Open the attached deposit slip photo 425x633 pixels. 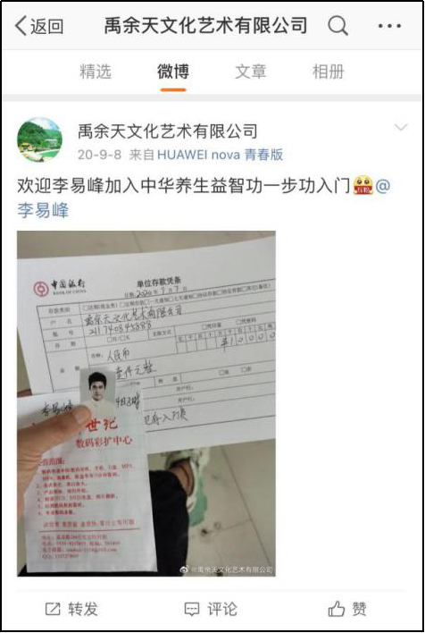pos(146,403)
